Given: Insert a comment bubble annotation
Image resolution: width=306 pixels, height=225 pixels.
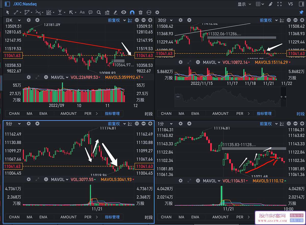Looking at the screenshot, I should (x=91, y=12).
